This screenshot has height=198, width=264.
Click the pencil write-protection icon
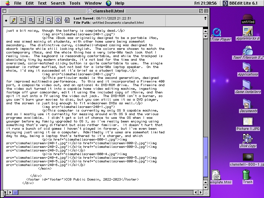coord(14,20)
